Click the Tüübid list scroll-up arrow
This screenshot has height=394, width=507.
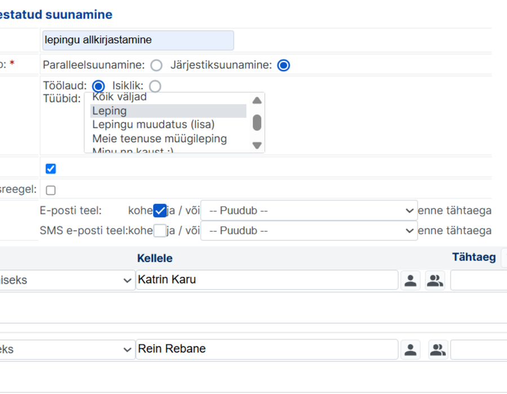tap(257, 100)
